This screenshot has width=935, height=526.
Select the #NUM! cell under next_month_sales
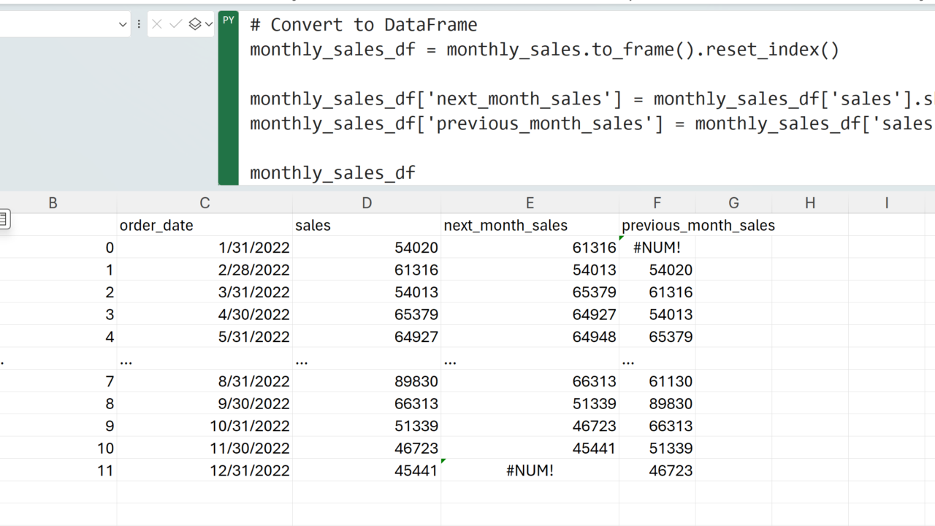click(530, 471)
